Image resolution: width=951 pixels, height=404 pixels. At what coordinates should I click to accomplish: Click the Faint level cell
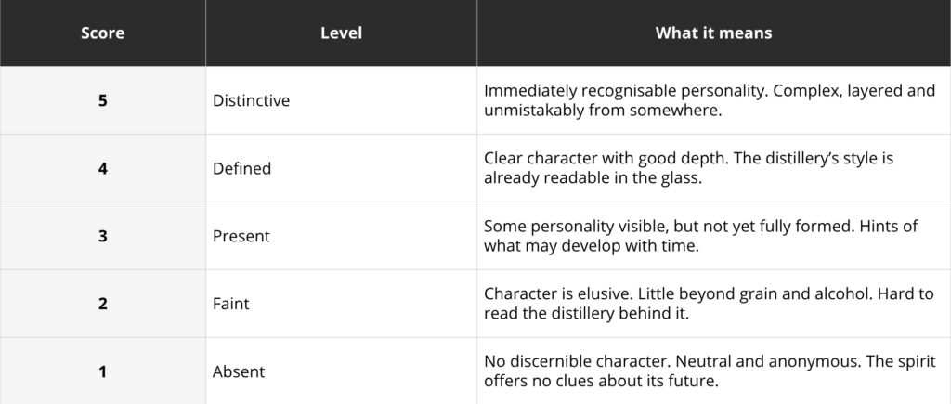point(342,304)
